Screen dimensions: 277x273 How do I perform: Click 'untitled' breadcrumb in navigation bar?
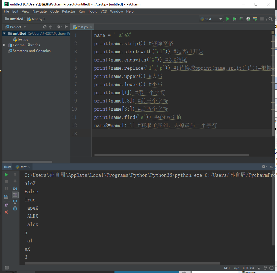point(14,19)
